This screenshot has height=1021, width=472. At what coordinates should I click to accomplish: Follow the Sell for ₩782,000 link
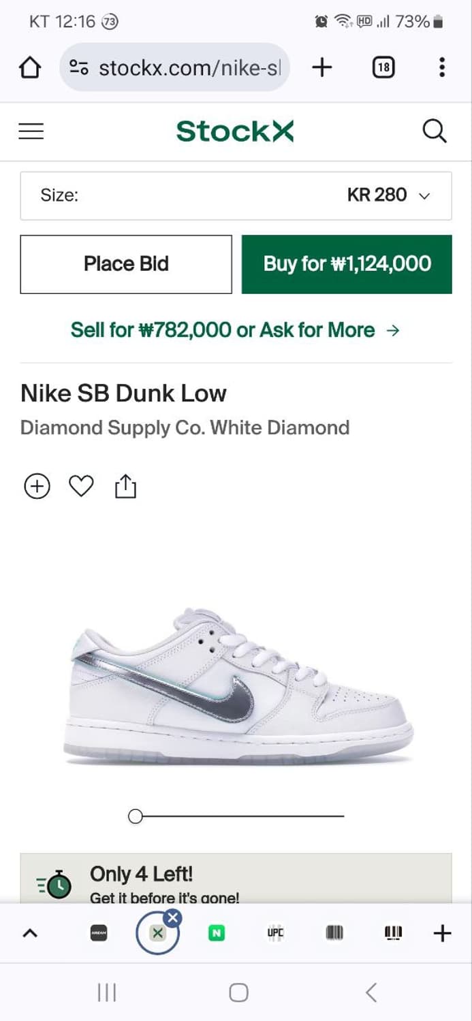coord(236,330)
